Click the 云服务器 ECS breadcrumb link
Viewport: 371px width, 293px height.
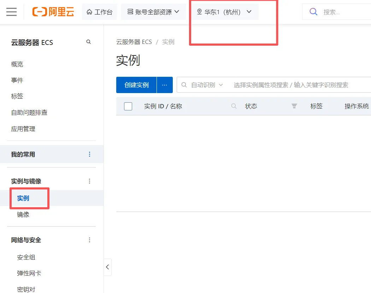(x=134, y=42)
